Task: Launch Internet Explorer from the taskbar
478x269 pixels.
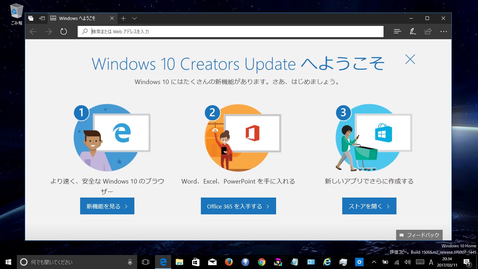Action: [x=327, y=262]
